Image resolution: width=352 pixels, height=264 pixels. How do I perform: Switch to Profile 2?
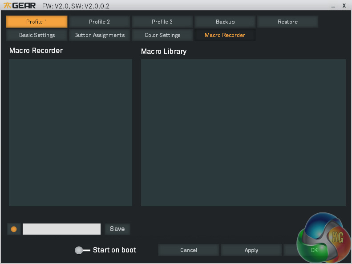(99, 22)
